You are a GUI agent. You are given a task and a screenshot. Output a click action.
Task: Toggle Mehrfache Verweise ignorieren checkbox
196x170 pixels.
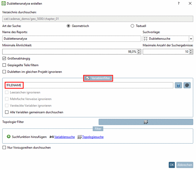click(7, 99)
